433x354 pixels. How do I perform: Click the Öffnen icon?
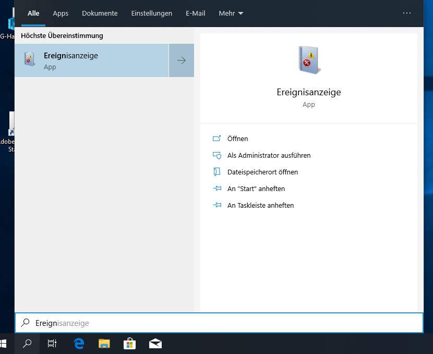point(217,138)
